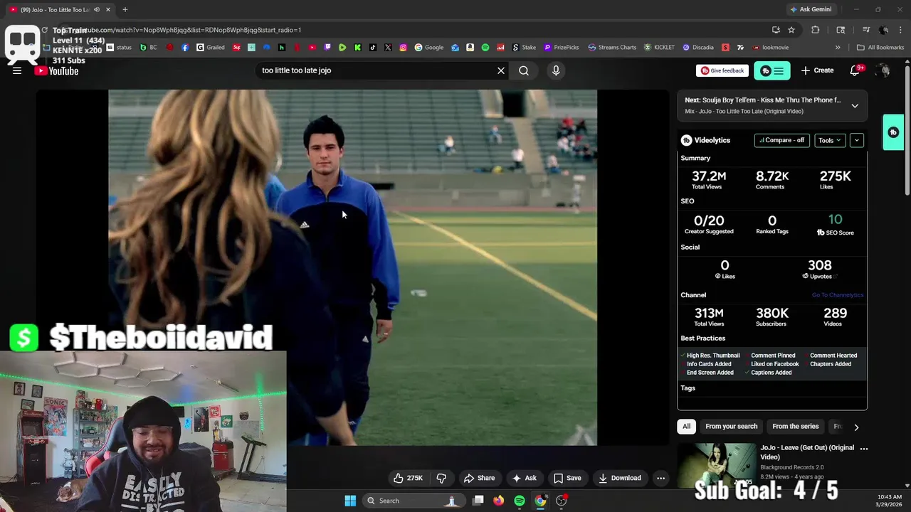Open the TikTok bookmark icon

click(372, 48)
